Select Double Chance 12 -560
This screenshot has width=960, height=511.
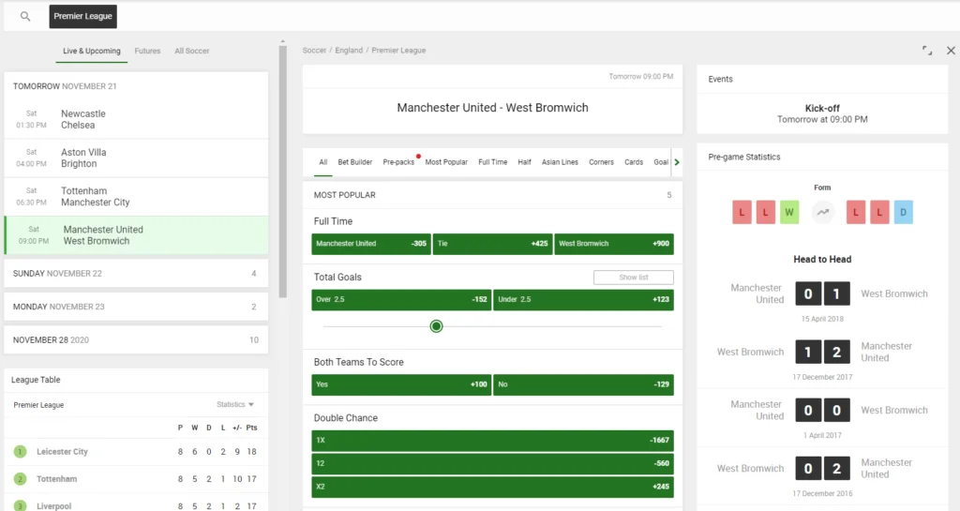point(492,464)
